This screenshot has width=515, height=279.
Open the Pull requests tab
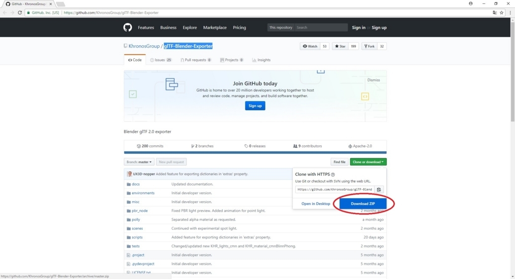196,60
